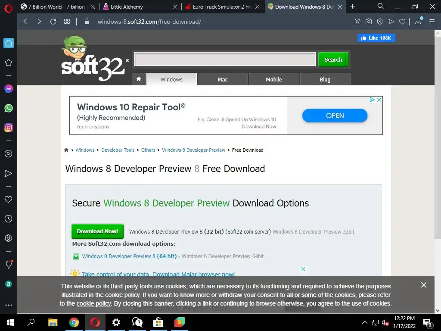Screen dimensions: 441x331
Task: Open the Opera main menu logo
Action: [9, 8]
